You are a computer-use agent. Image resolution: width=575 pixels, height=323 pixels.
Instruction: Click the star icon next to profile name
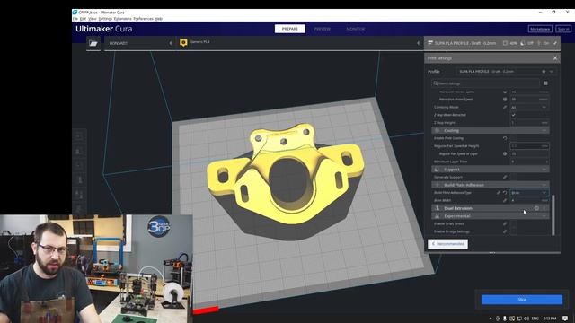coord(544,72)
